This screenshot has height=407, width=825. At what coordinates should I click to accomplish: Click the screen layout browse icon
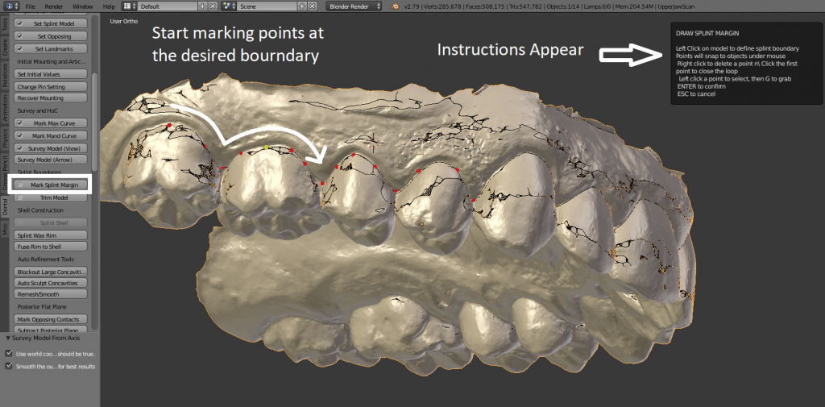click(130, 6)
